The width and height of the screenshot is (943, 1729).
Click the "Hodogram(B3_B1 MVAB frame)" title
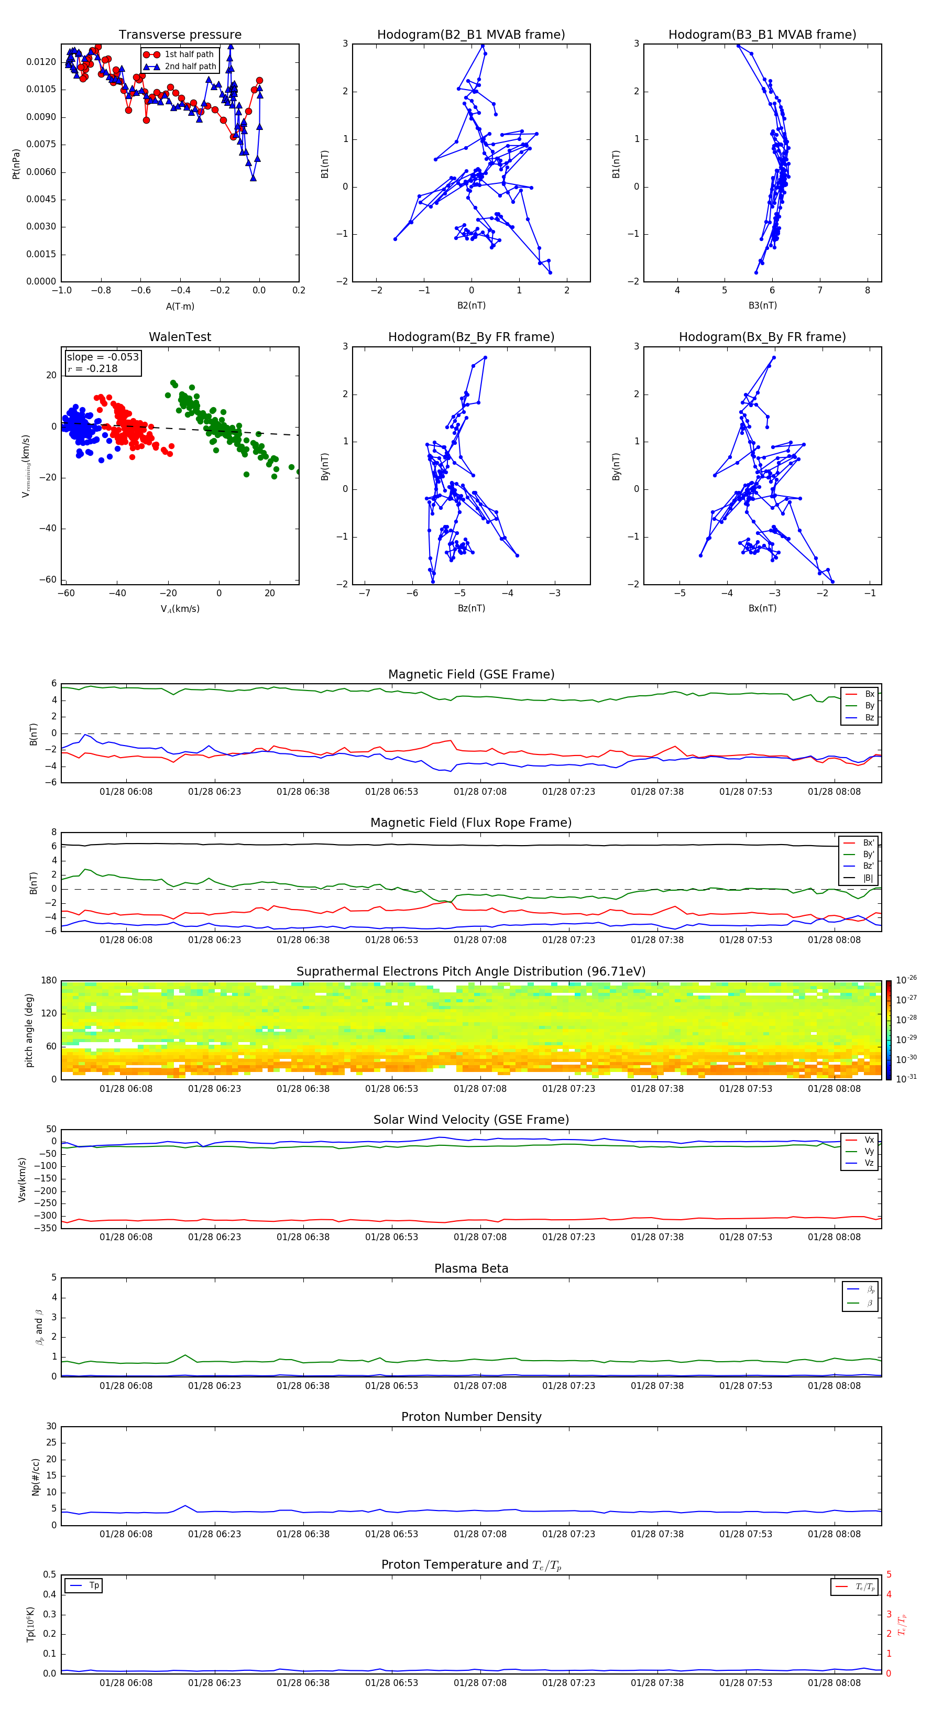(x=762, y=35)
